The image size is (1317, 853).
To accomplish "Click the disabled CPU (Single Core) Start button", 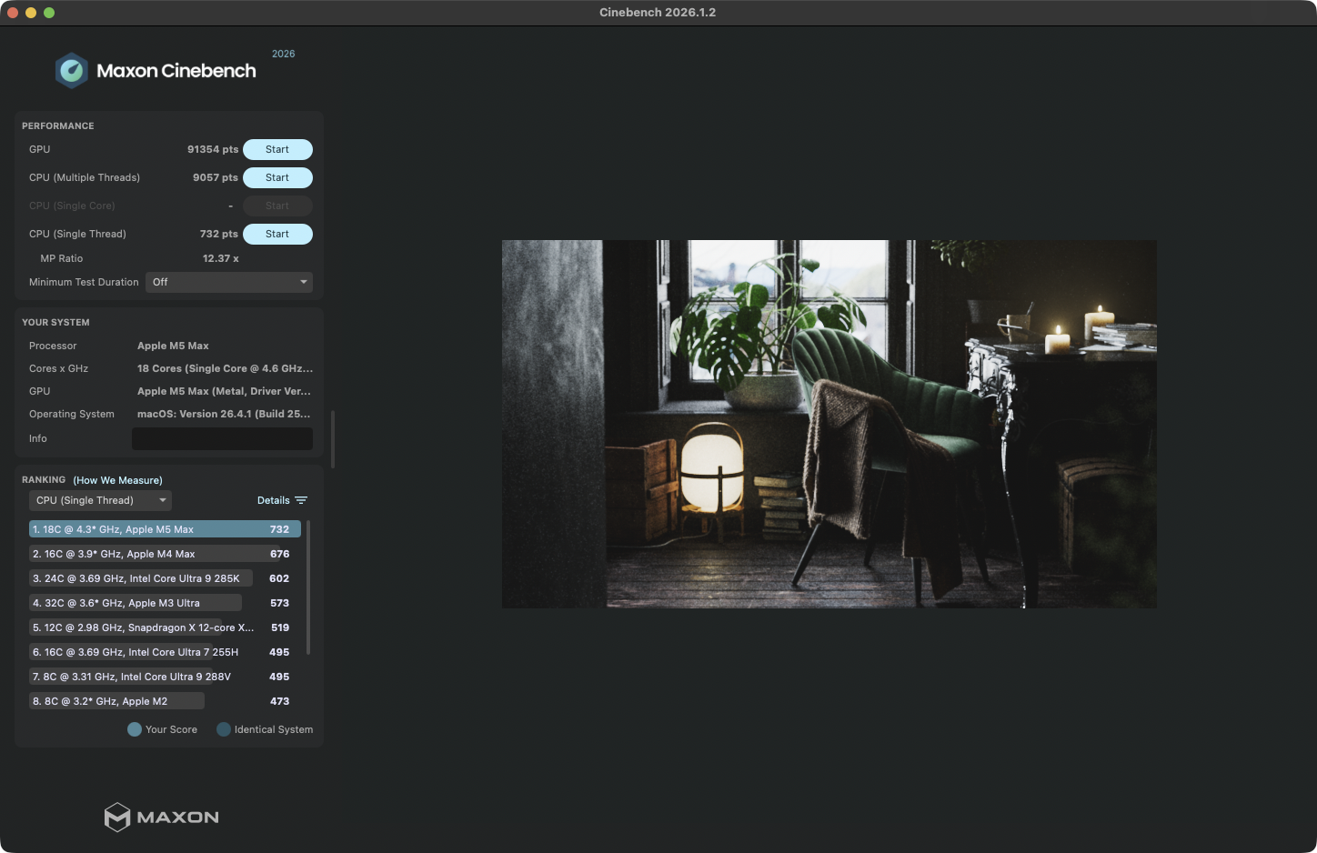I will tap(277, 206).
